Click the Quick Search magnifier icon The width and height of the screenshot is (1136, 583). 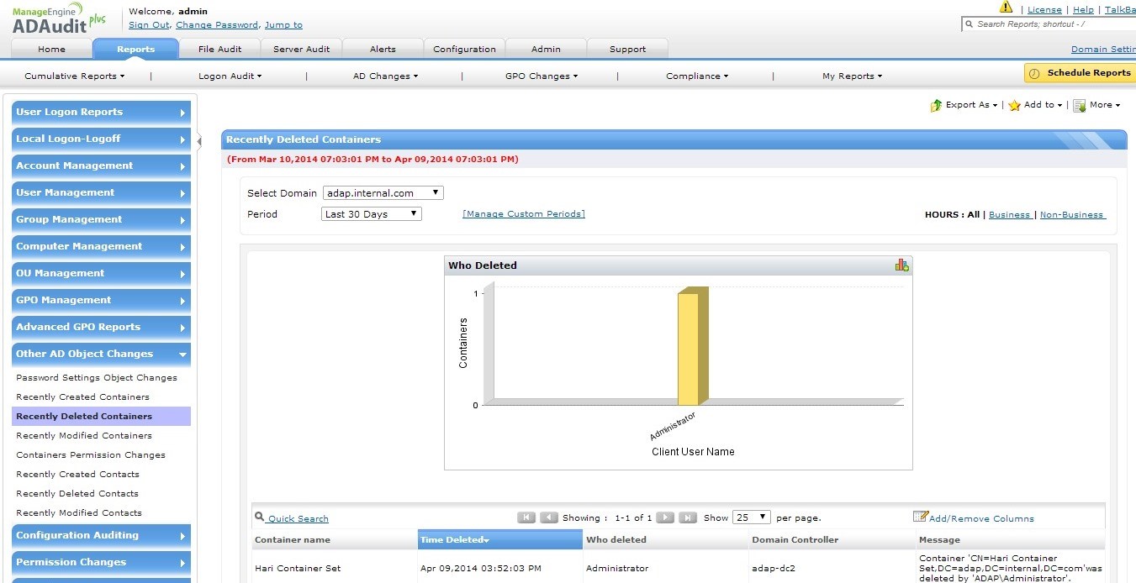click(x=260, y=517)
